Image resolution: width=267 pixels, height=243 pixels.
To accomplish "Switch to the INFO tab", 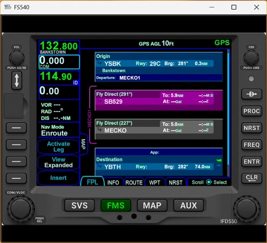I will 113,182.
